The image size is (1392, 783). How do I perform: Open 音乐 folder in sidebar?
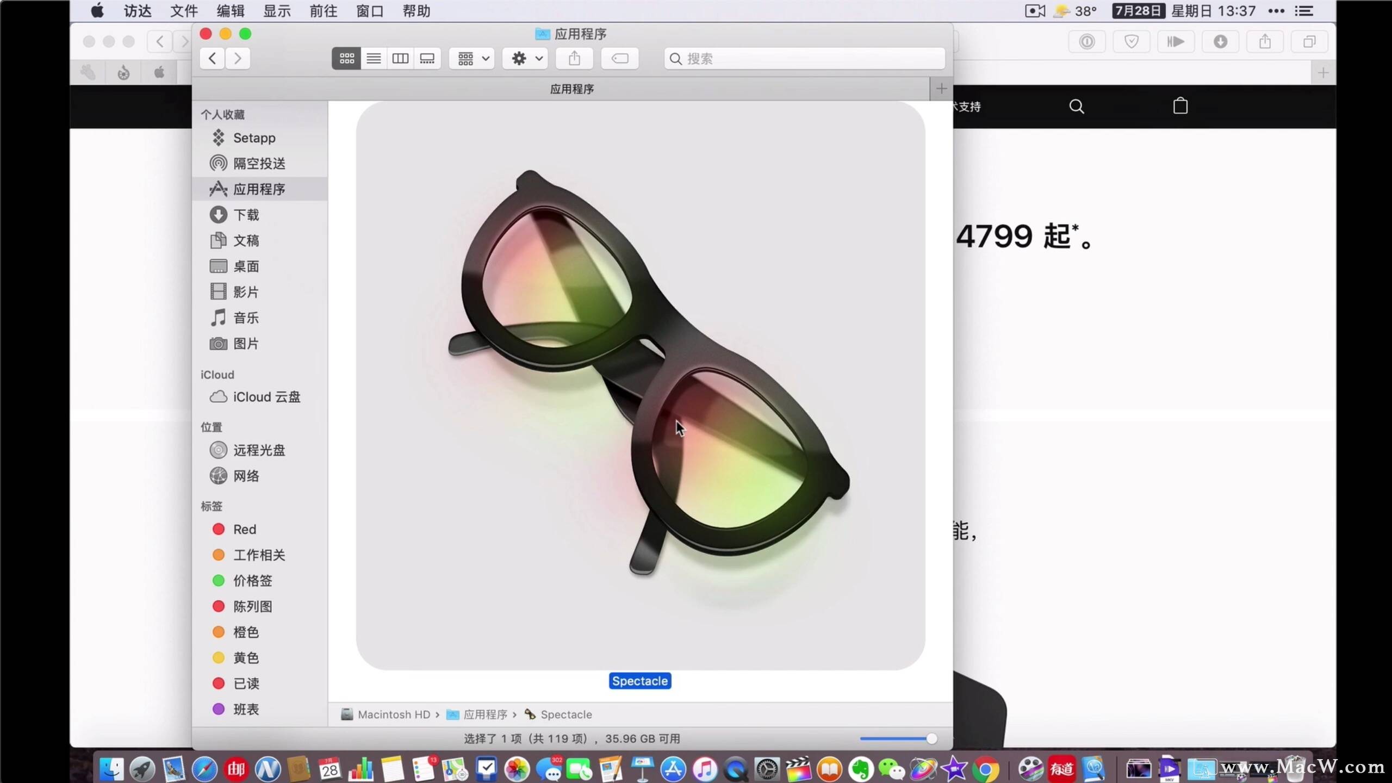[x=260, y=318]
